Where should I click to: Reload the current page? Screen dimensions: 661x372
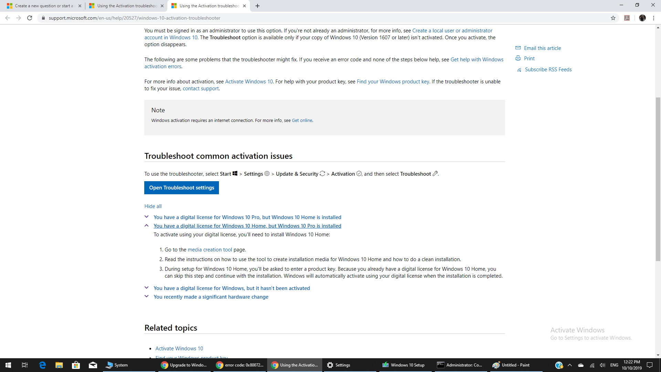coord(30,18)
